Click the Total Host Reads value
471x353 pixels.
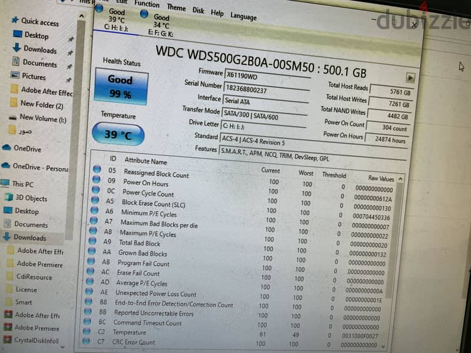(392, 91)
